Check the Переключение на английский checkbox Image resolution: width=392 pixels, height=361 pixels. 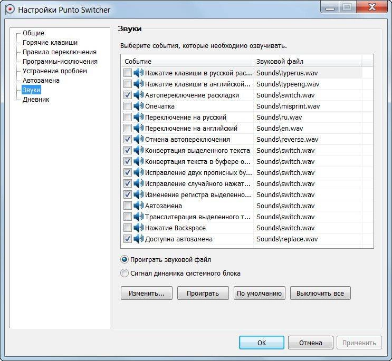tap(128, 128)
